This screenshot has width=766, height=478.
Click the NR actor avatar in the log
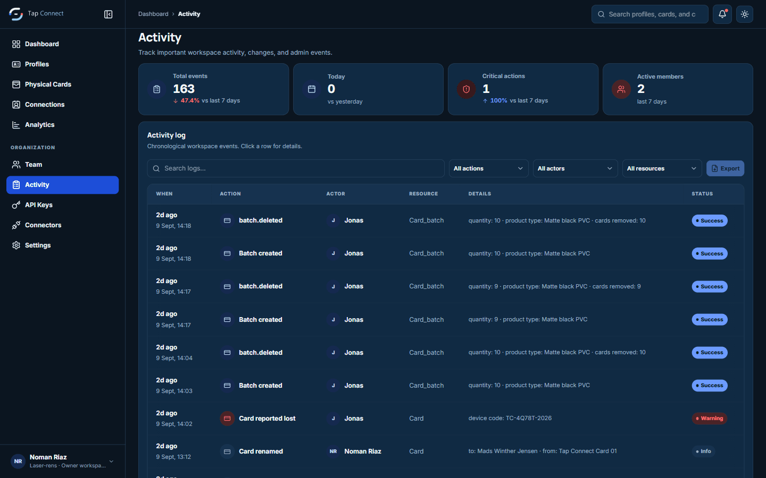333,451
